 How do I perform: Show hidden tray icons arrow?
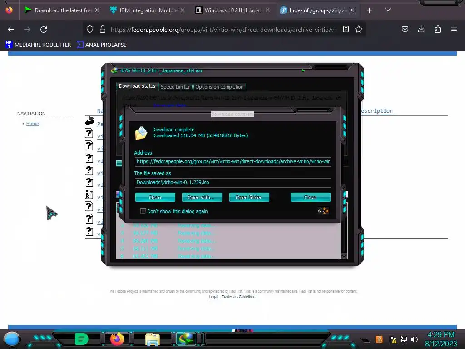[x=365, y=340]
